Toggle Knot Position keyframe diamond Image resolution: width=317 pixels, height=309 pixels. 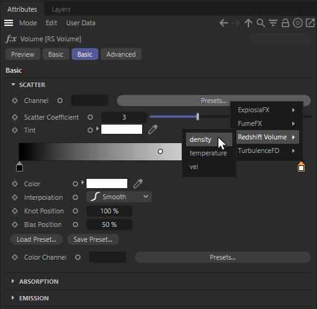tap(15, 211)
